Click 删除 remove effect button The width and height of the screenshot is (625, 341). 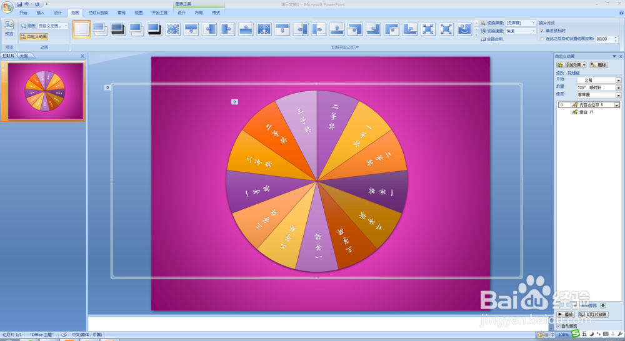tap(599, 64)
